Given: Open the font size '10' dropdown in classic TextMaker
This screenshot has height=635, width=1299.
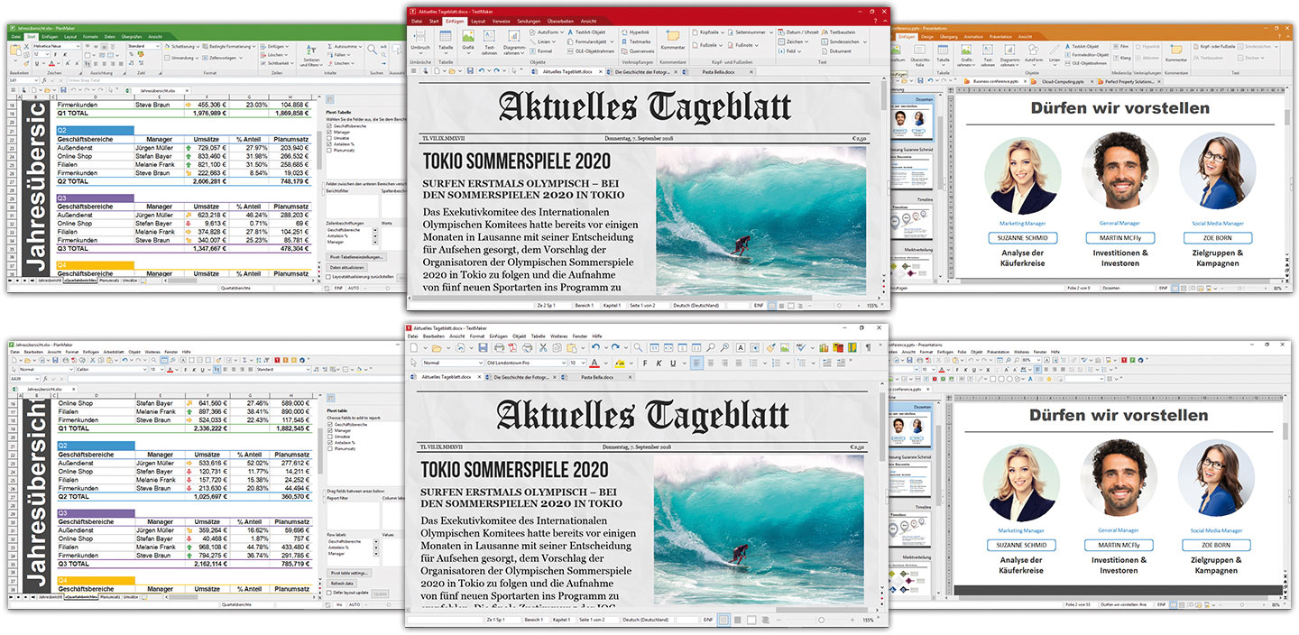Looking at the screenshot, I should pos(584,363).
